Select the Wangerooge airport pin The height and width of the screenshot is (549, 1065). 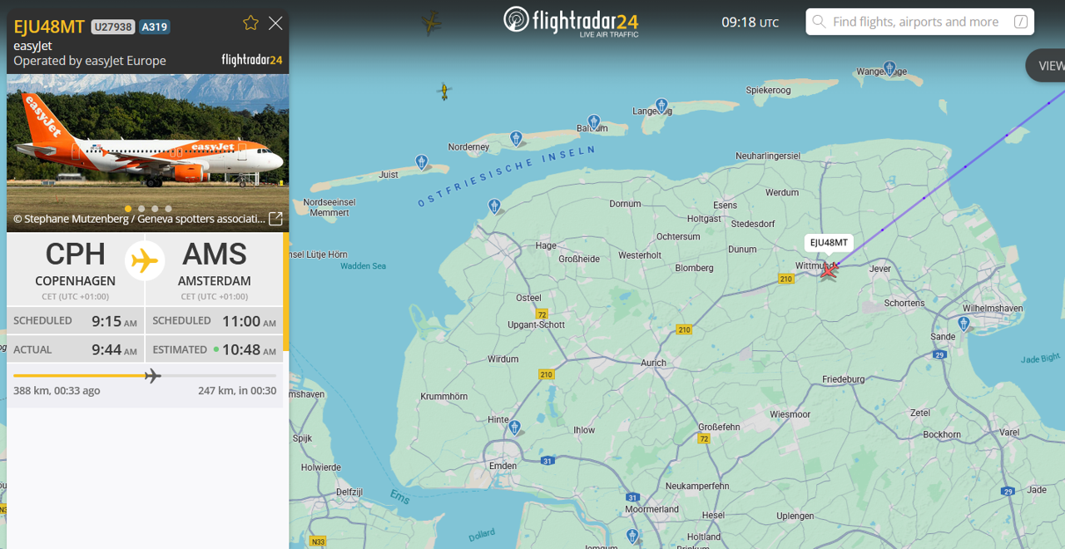pos(889,67)
